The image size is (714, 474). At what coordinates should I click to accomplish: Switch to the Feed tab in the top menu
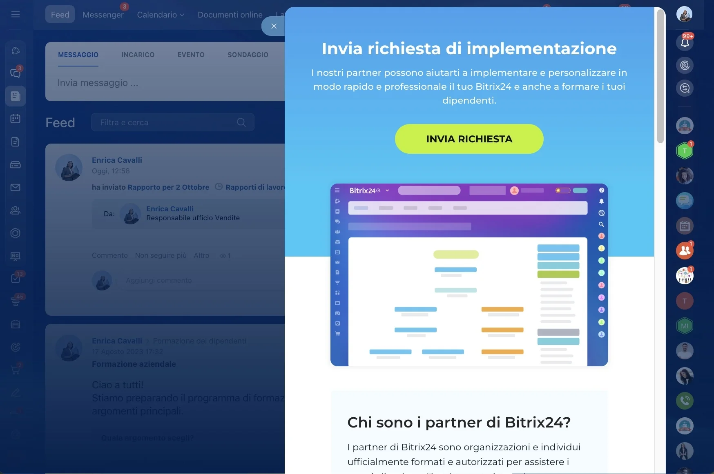click(x=60, y=15)
